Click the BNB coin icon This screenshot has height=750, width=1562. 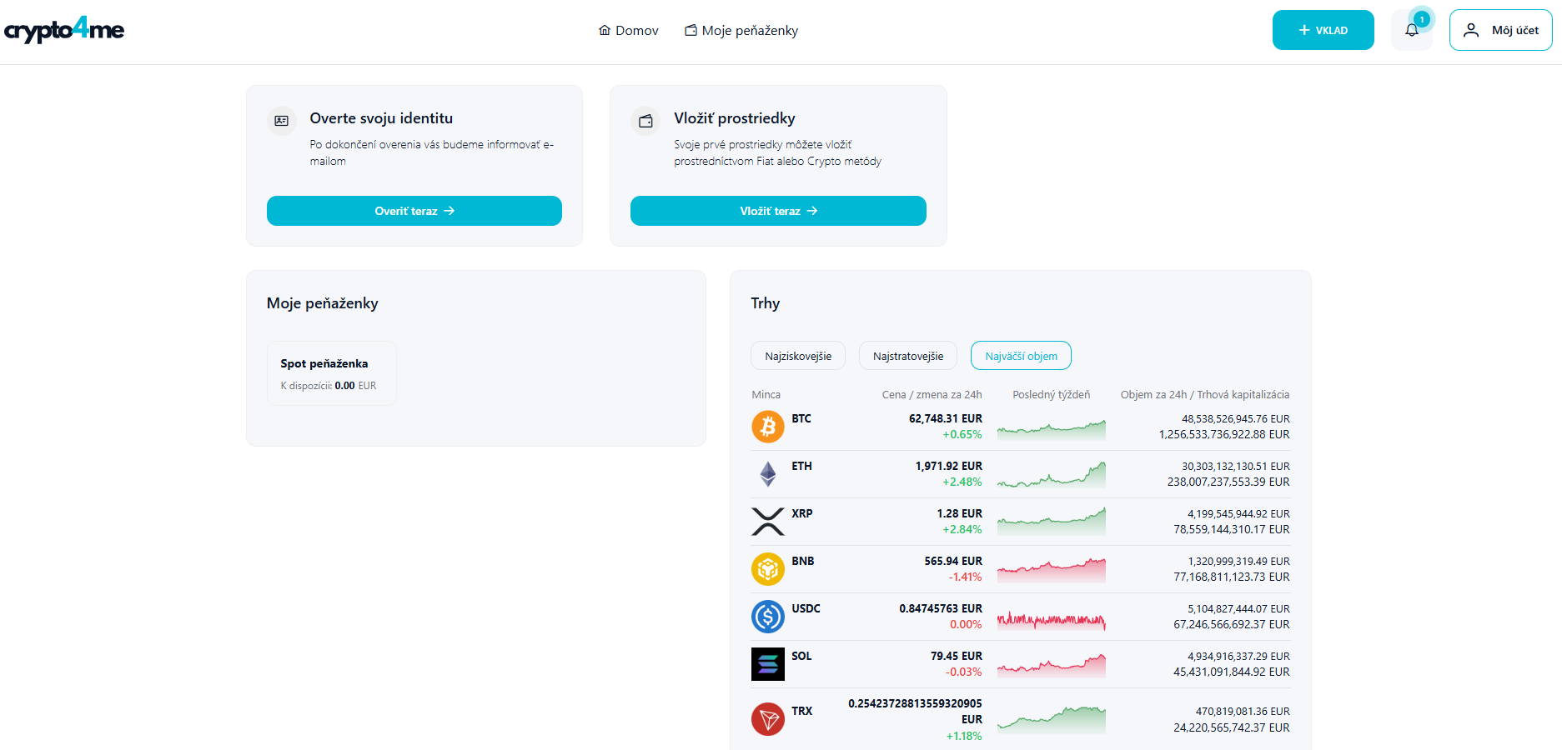click(767, 569)
